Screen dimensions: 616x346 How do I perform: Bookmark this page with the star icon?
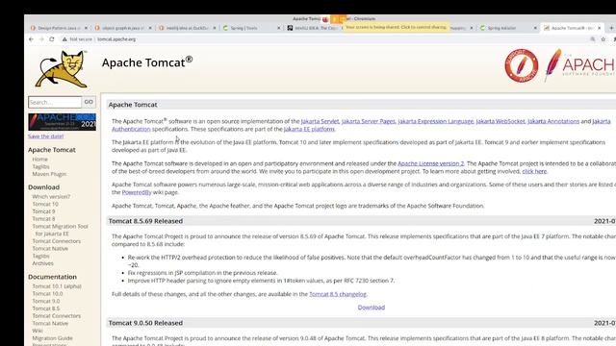[603, 39]
